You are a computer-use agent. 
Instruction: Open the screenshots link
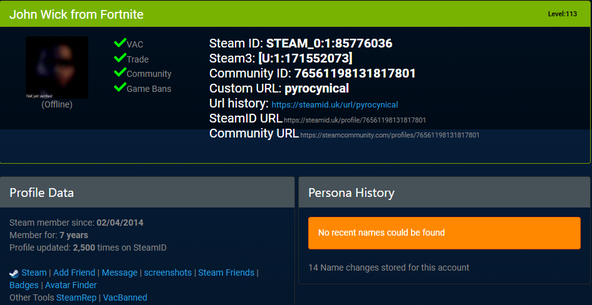(168, 272)
